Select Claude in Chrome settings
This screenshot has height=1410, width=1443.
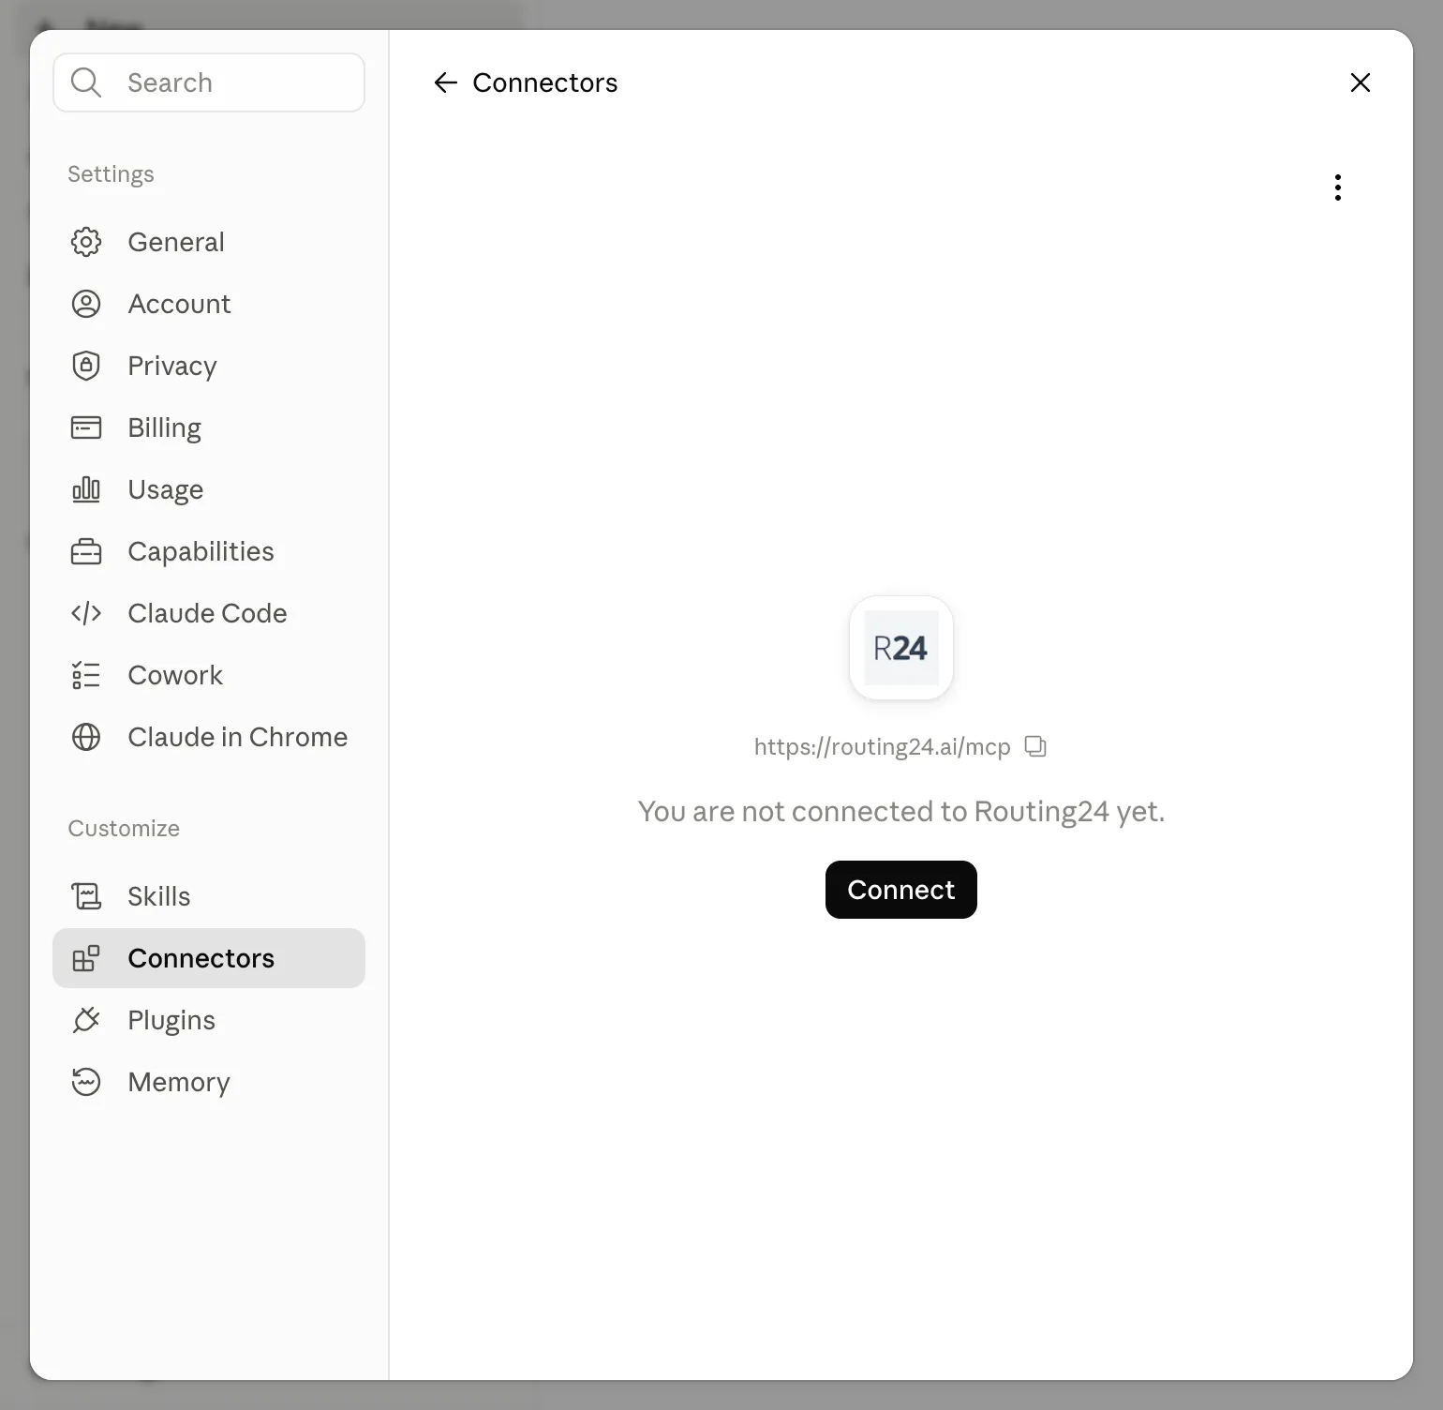tap(209, 737)
